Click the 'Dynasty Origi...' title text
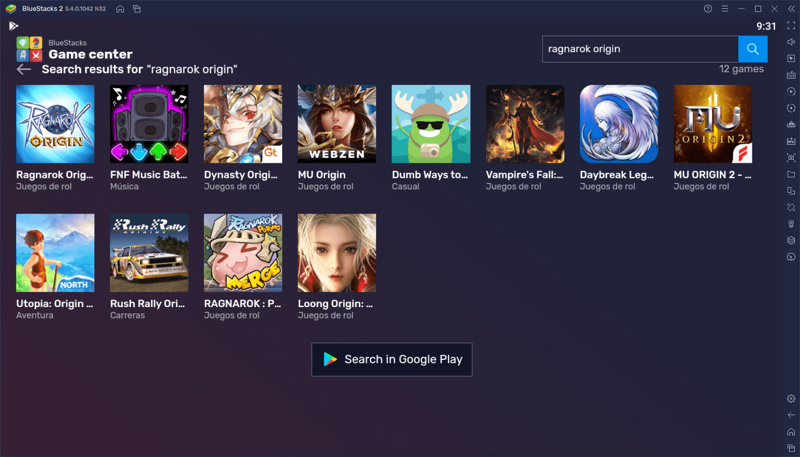800x457 pixels. 241,175
